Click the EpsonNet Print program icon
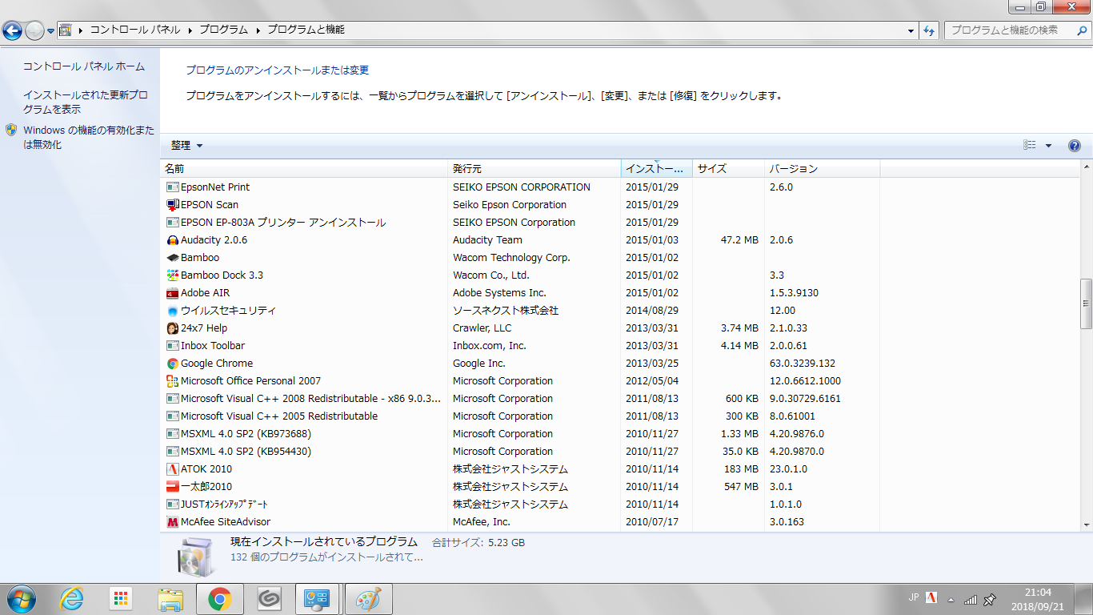 point(172,187)
